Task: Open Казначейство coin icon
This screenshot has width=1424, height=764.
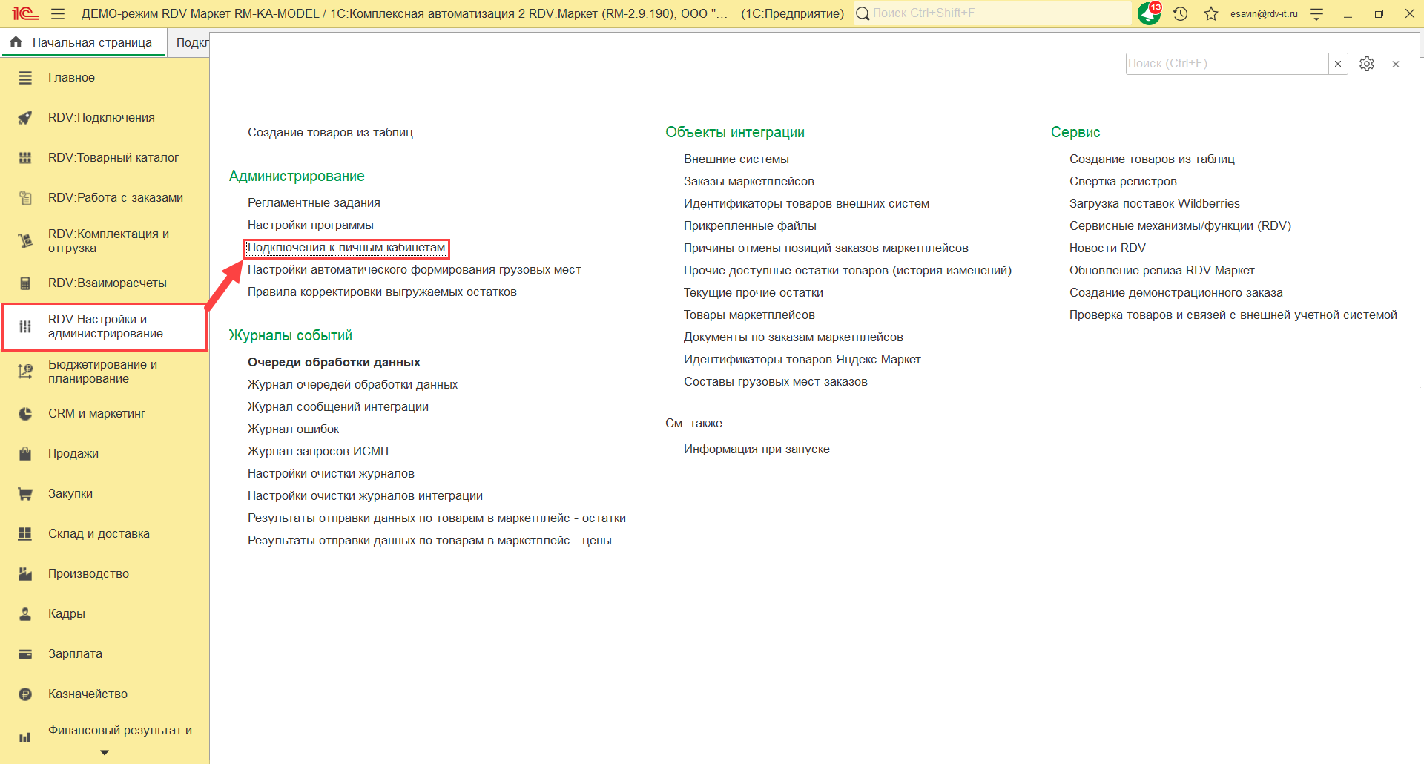Action: click(25, 694)
